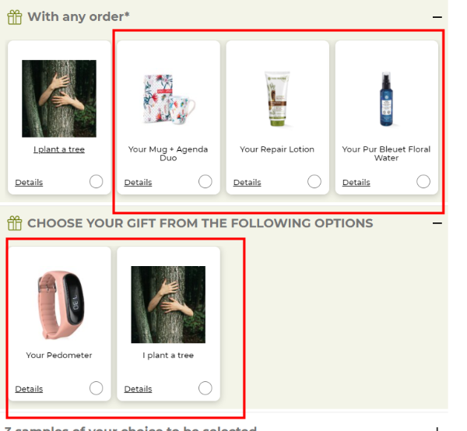
Task: Select the first "I plant a tree" radio button
Action: tap(96, 181)
